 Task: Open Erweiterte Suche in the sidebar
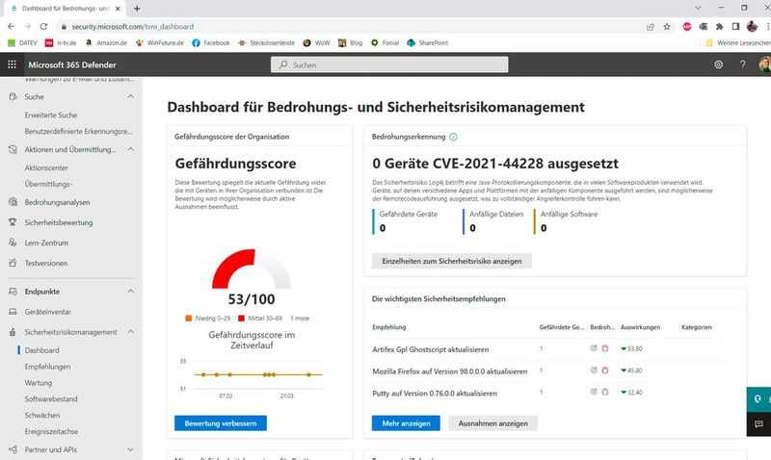(51, 115)
